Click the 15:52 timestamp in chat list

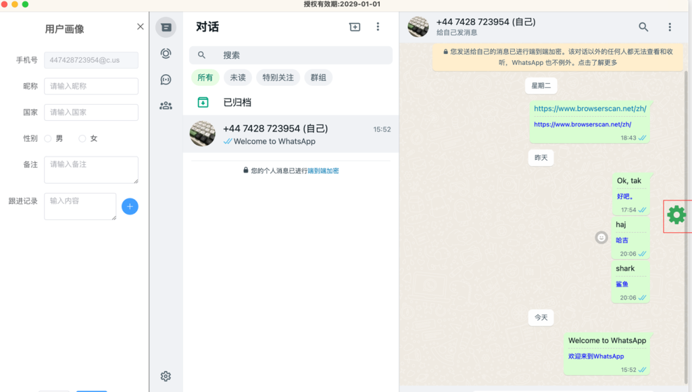click(382, 130)
